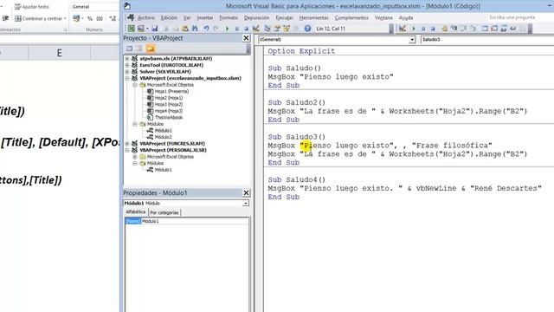The width and height of the screenshot is (554, 312).
Task: Click the Quick Watch debug icon
Action: click(x=513, y=29)
